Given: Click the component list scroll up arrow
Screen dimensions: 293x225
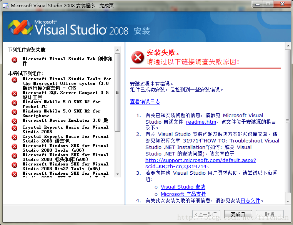Looking at the screenshot, I should [x=118, y=50].
